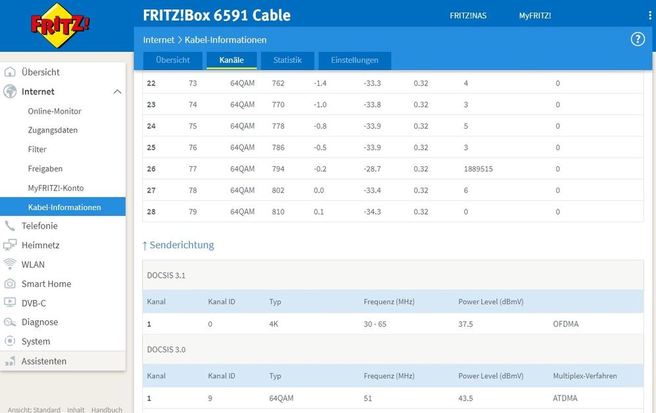Click the 37.5 power level value
Screen dimensions: 656x413
[465, 324]
